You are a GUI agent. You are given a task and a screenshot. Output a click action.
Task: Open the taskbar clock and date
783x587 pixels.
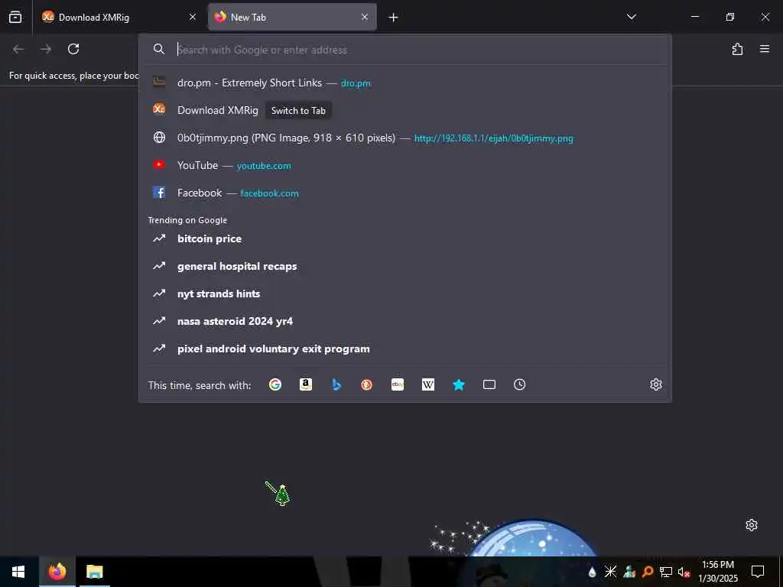pyautogui.click(x=718, y=572)
